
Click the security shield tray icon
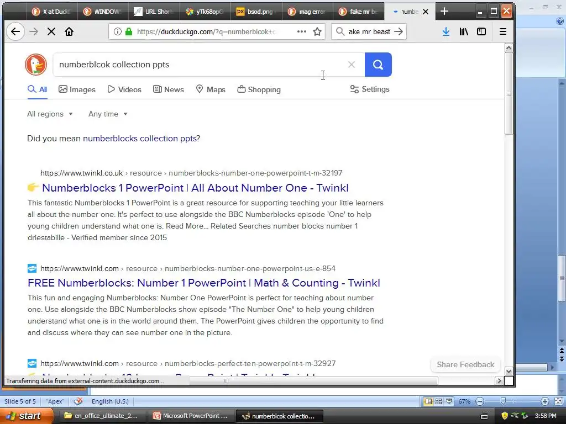coord(505,416)
